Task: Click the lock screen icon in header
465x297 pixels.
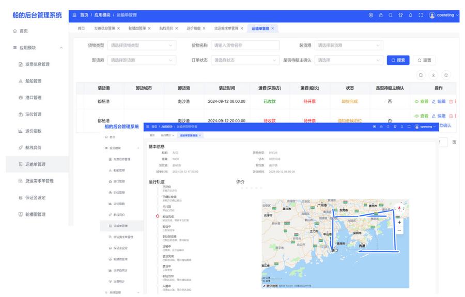Action: (x=381, y=15)
